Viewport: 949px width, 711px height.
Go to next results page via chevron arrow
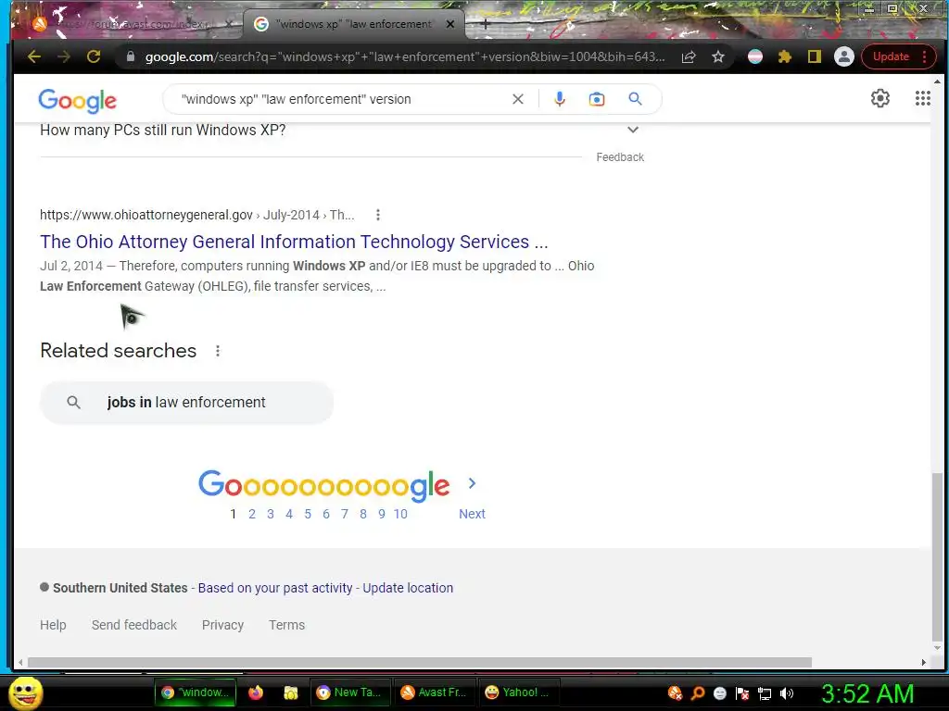tap(472, 483)
